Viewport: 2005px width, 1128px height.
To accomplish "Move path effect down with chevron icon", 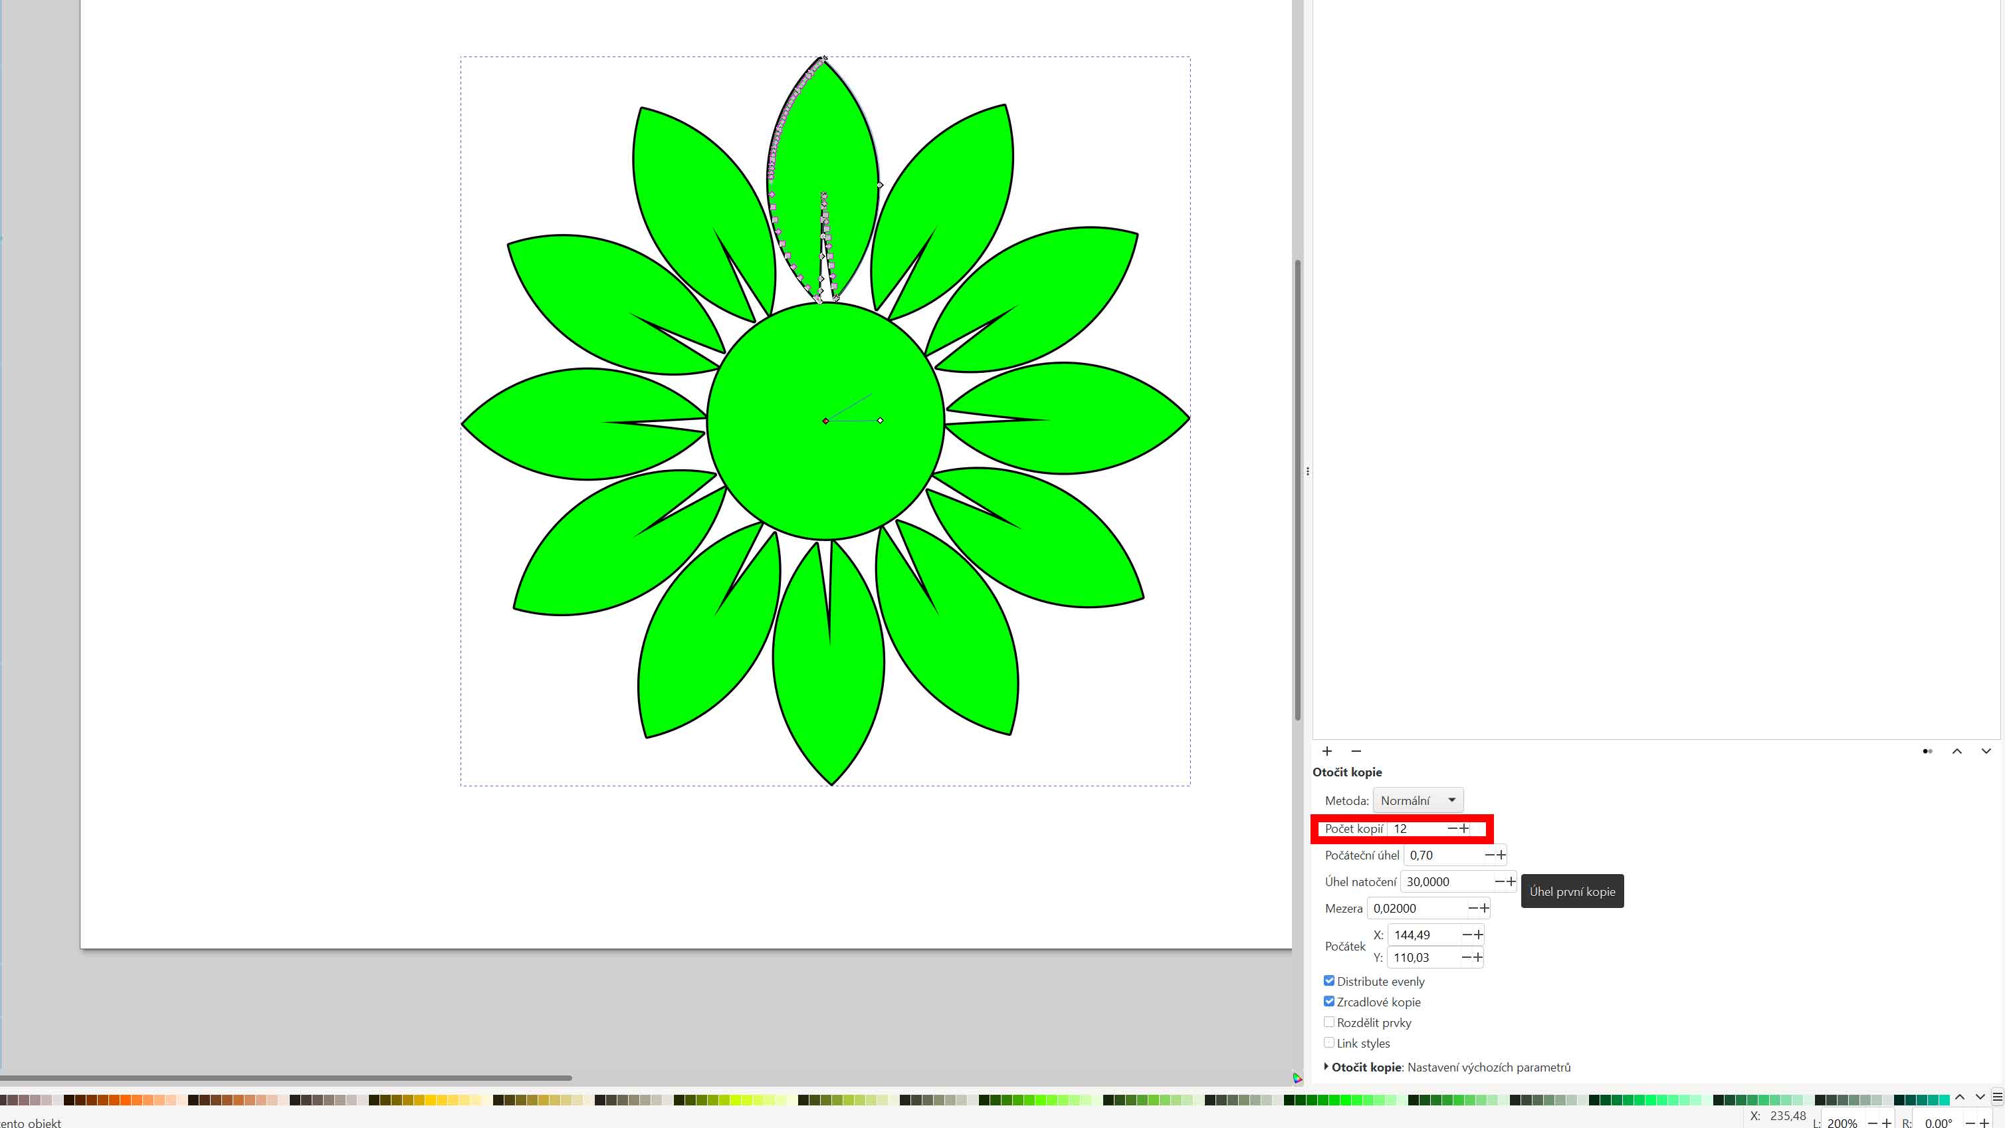I will (x=1986, y=751).
